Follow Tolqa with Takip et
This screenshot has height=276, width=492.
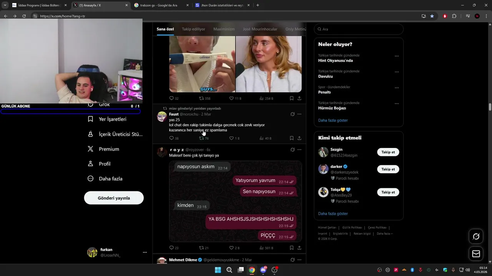coord(388,192)
